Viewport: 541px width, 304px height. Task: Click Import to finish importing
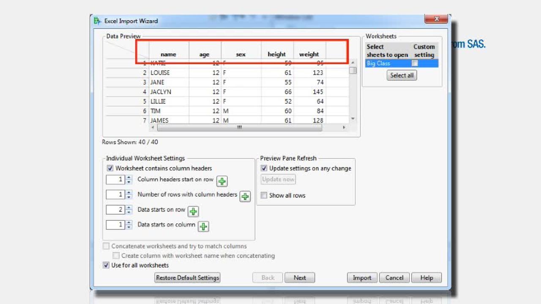[362, 278]
